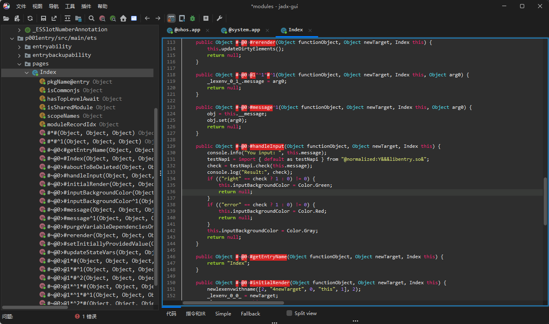
Task: Collapse the Index class node
Action: click(27, 72)
